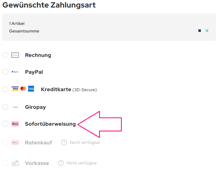Click the Mastercard logo
The width and height of the screenshot is (218, 174).
point(23,89)
